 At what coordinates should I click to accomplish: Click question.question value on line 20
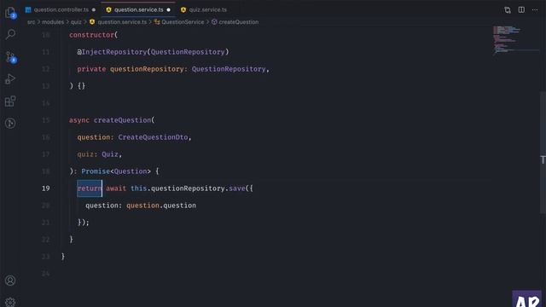point(161,206)
